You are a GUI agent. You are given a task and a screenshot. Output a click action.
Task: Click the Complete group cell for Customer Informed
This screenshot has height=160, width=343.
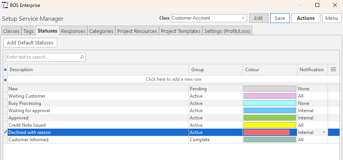tap(216, 139)
